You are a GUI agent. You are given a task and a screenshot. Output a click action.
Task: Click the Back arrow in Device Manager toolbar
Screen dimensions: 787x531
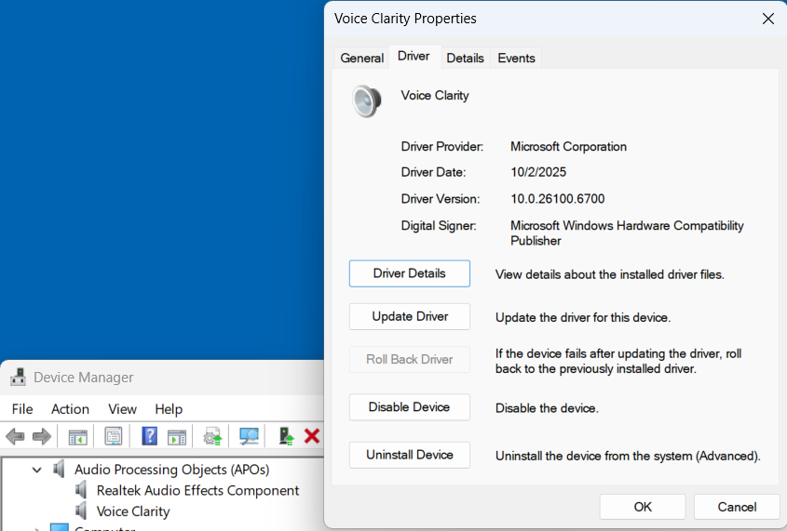pyautogui.click(x=15, y=436)
